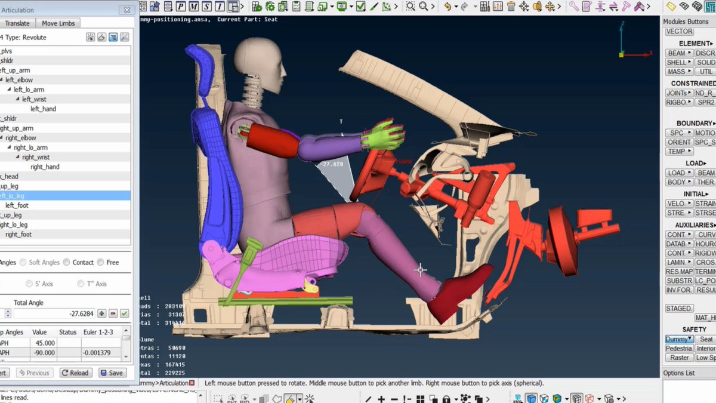Click the STAGED. module button
Image resolution: width=716 pixels, height=403 pixels.
tap(679, 309)
